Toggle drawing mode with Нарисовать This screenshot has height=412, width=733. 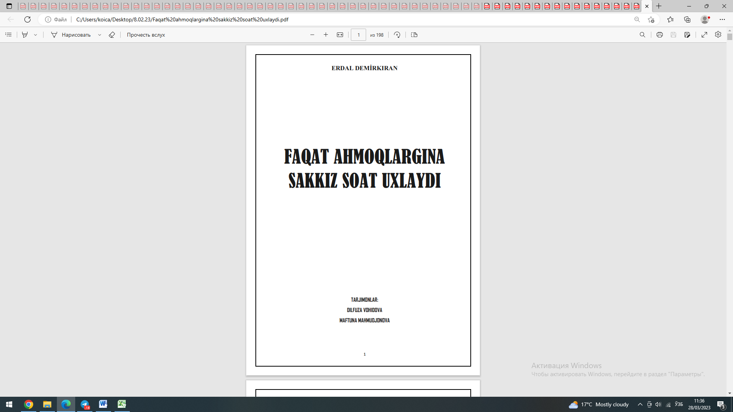click(x=76, y=35)
